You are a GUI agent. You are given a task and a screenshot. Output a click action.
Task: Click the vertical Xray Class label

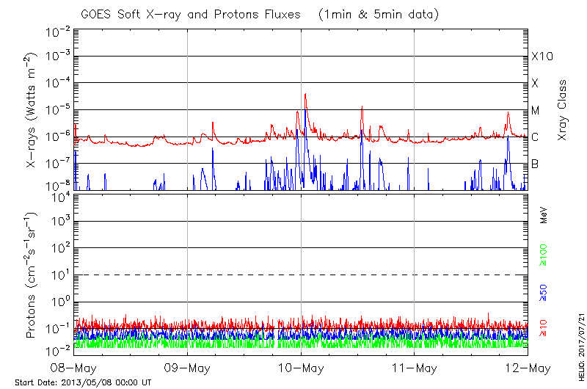[563, 111]
